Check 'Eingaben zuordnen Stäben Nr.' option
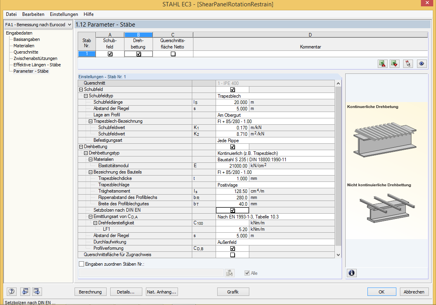The image size is (436, 305). pyautogui.click(x=82, y=264)
